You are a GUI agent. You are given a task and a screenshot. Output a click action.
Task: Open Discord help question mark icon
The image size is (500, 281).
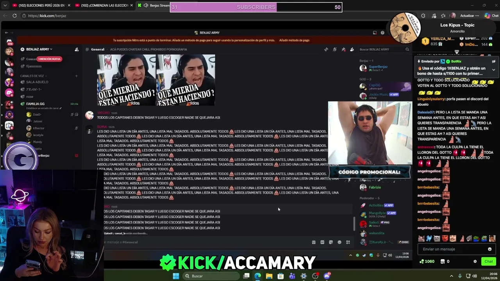point(382,33)
